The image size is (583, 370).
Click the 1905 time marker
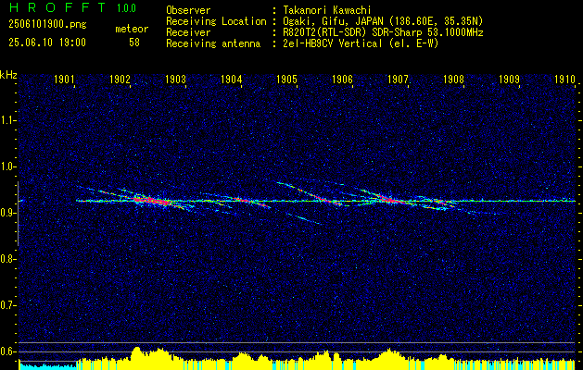286,79
